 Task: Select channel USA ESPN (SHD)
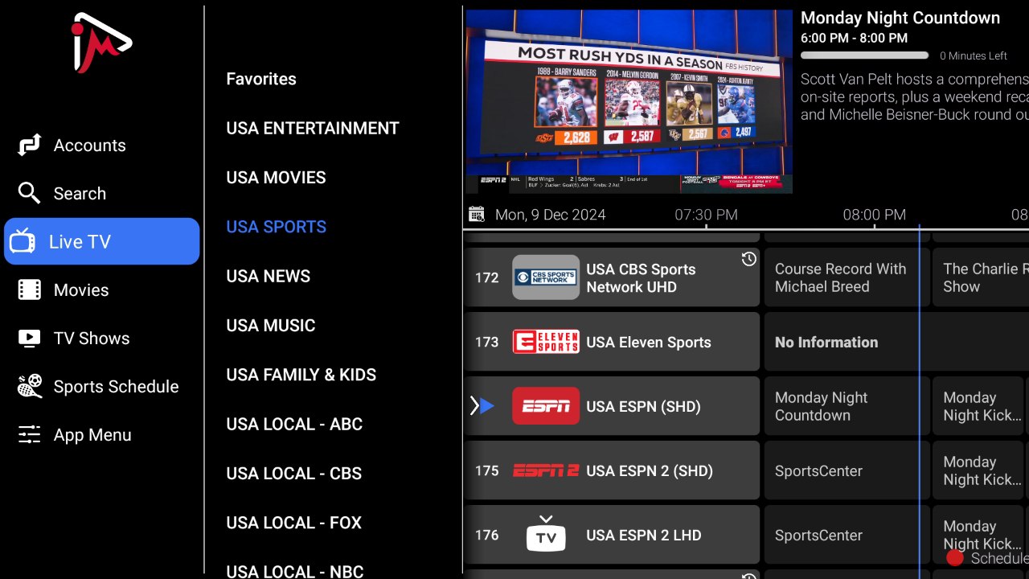point(612,406)
